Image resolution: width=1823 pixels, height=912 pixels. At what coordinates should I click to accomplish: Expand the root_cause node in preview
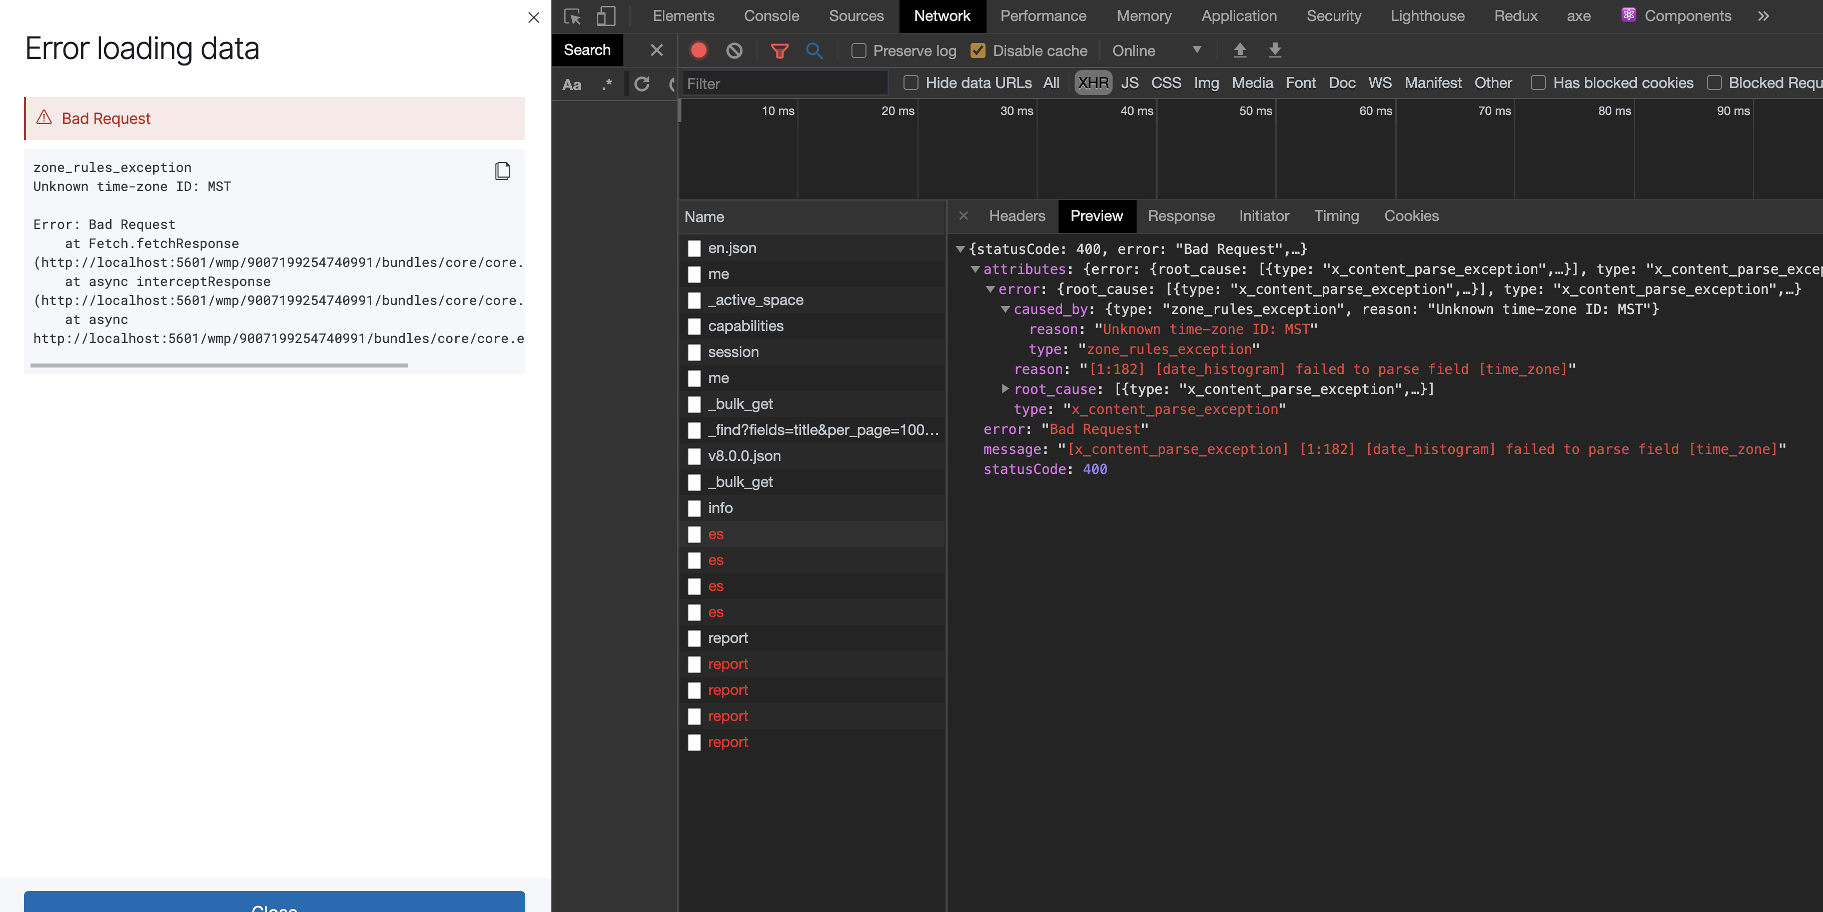coord(1005,388)
